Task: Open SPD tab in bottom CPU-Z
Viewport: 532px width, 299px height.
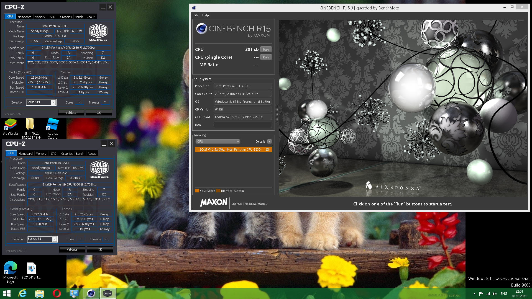Action: tap(54, 154)
